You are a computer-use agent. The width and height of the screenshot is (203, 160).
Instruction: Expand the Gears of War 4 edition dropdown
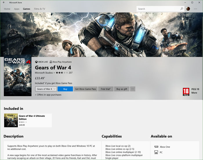[x=46, y=89]
